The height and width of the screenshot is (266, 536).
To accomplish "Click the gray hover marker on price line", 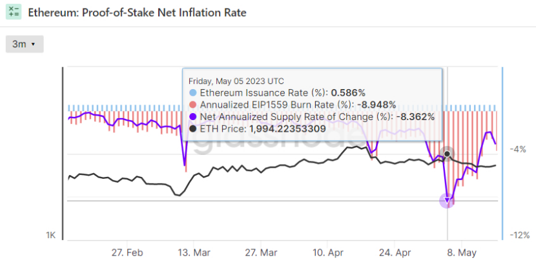I will [x=447, y=154].
